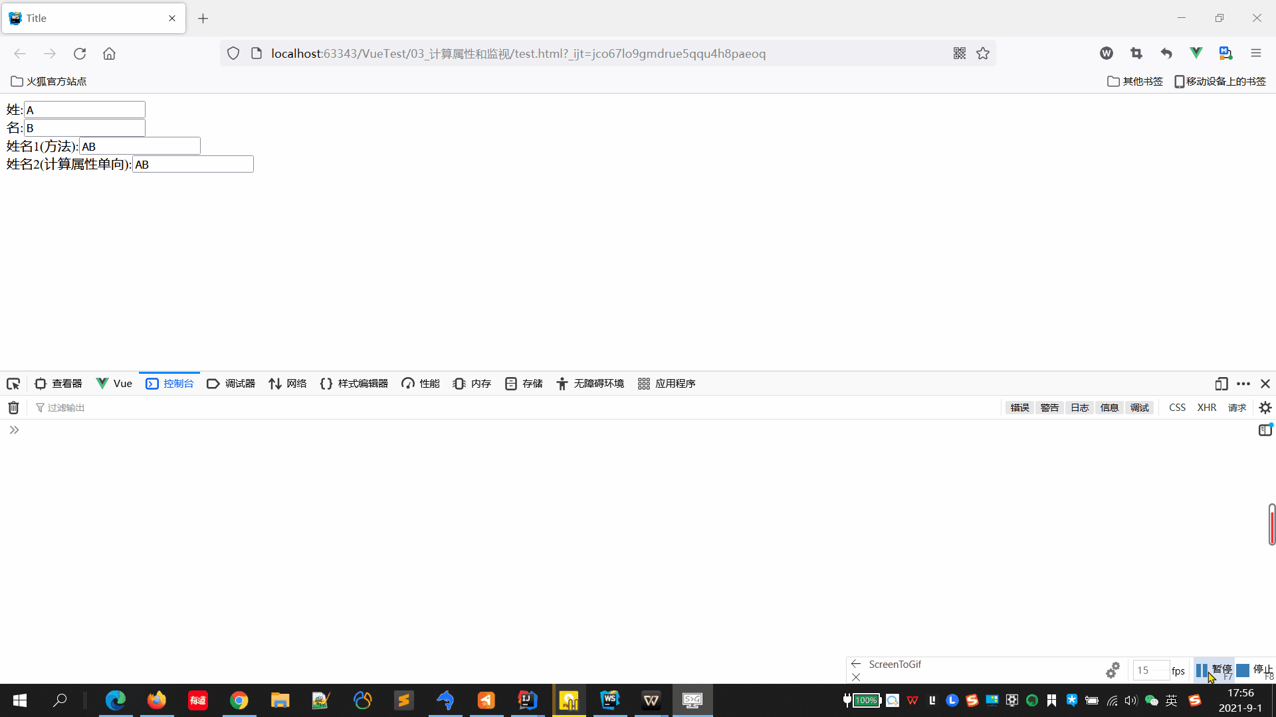This screenshot has height=717, width=1276.
Task: Click the console right-edge scrollbar thumb
Action: click(1271, 524)
